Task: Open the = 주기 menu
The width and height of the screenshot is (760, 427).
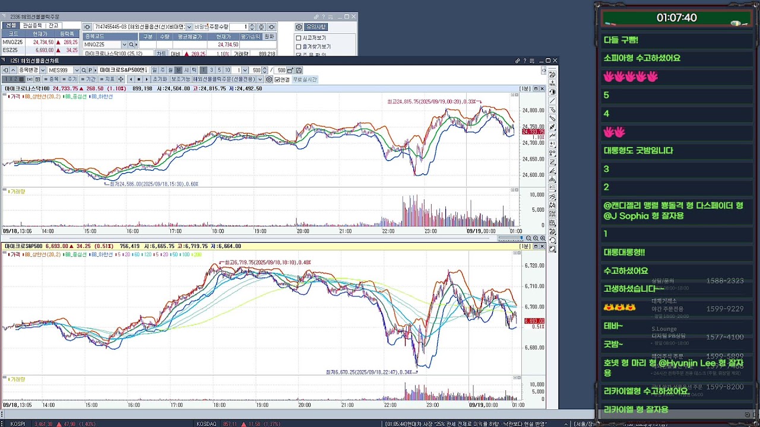Action: (x=69, y=79)
